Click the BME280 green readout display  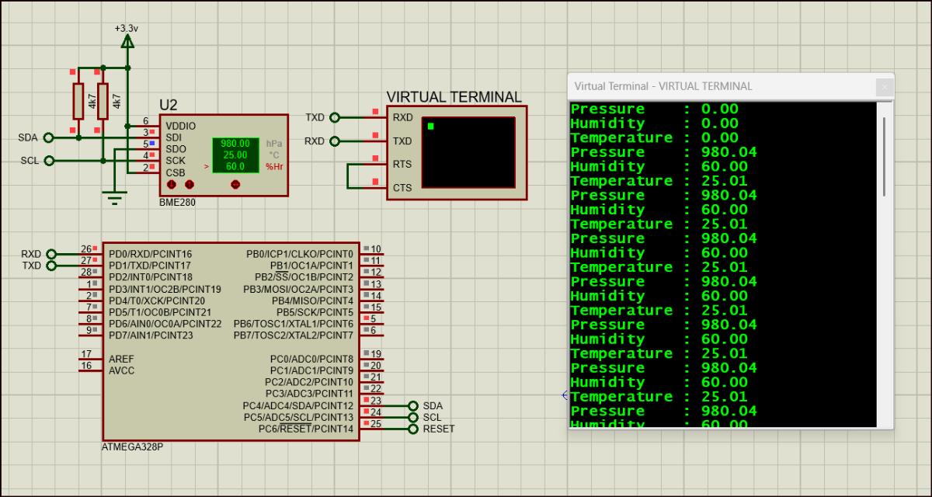(x=235, y=155)
